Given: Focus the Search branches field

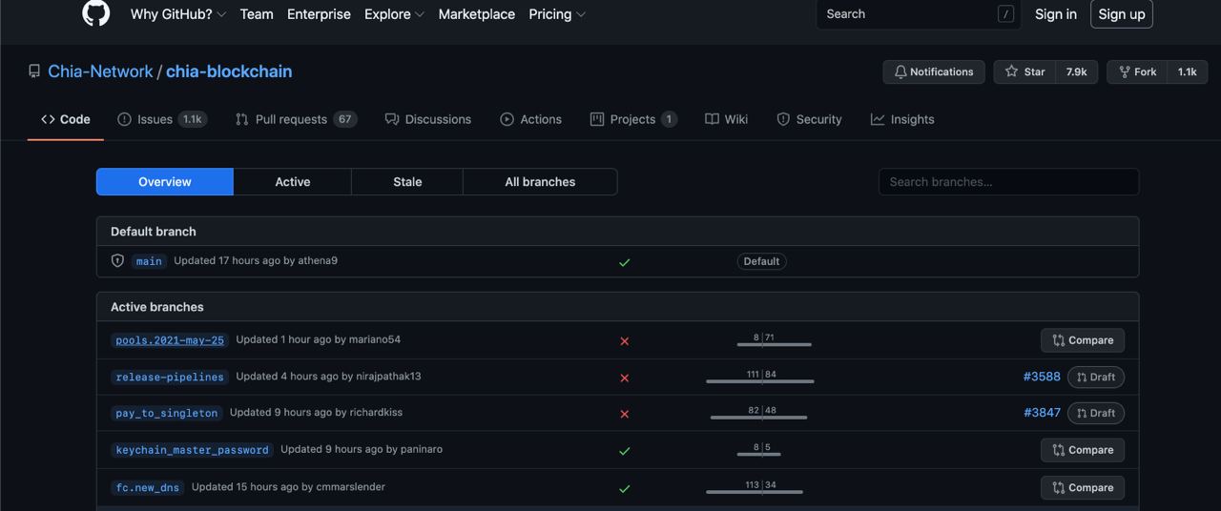Looking at the screenshot, I should pyautogui.click(x=1008, y=182).
